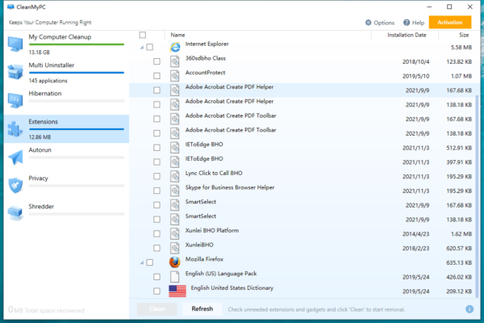This screenshot has height=323, width=484.
Task: Click the Internet Explorer logo icon
Action: click(175, 47)
